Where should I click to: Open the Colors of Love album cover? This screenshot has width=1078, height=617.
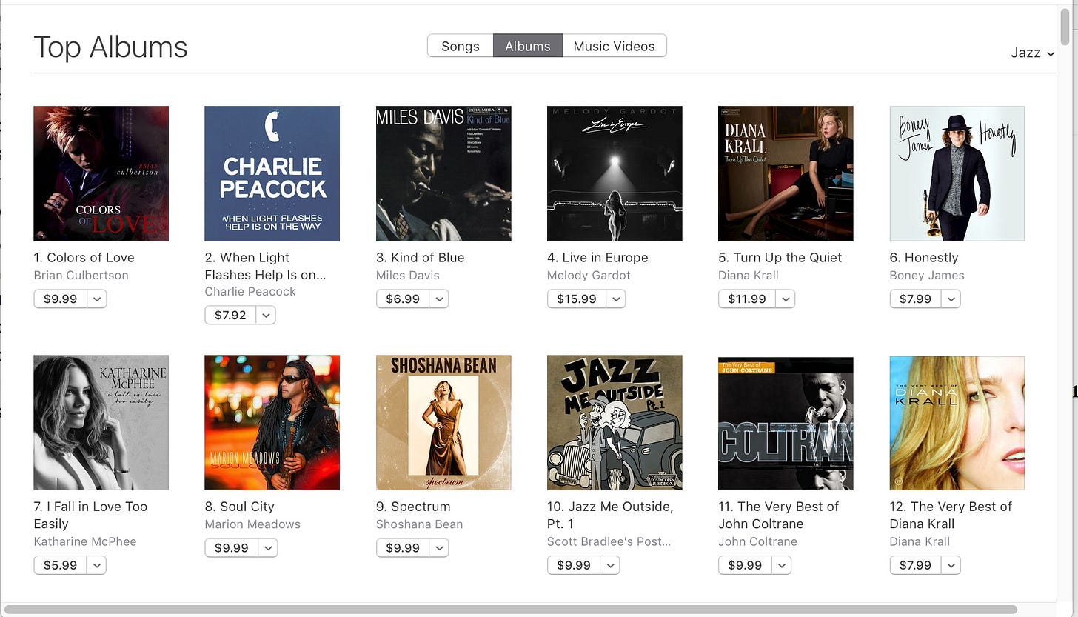click(101, 173)
